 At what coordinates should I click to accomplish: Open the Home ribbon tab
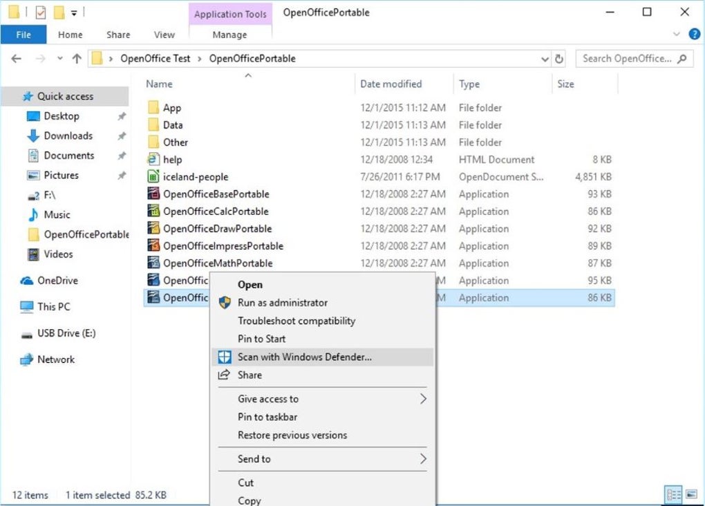click(x=70, y=35)
